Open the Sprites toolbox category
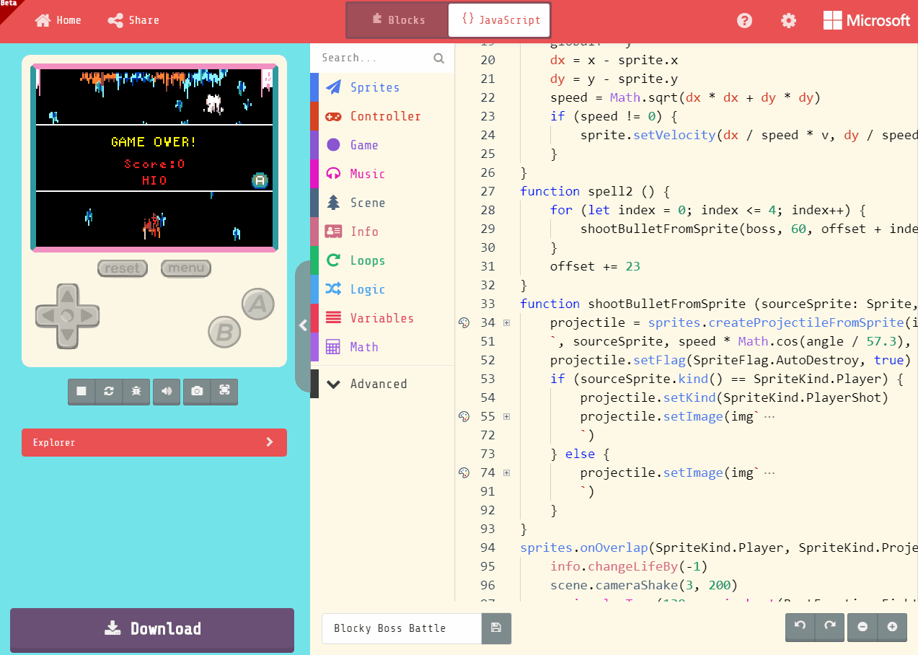The height and width of the screenshot is (655, 918). [382, 87]
